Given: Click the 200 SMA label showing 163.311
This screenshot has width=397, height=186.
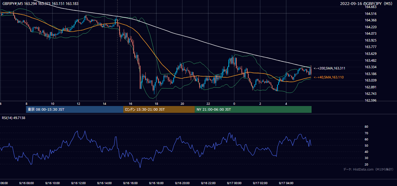Looking at the screenshot, I should [330, 68].
